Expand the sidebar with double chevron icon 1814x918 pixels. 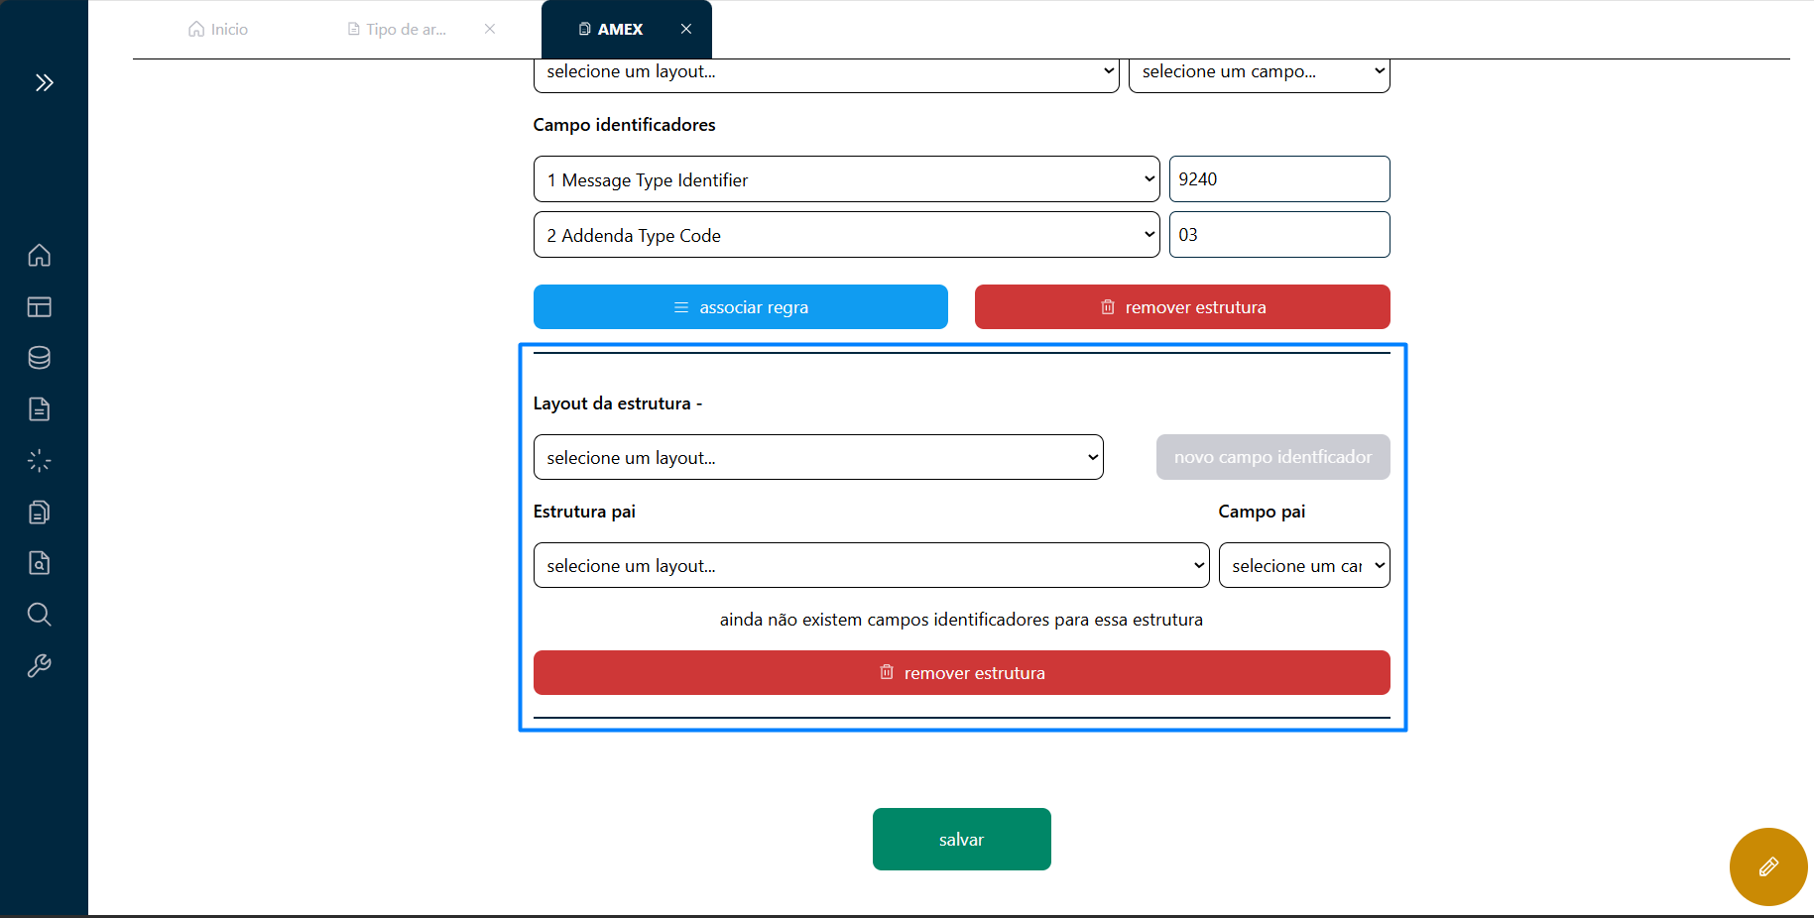tap(44, 82)
